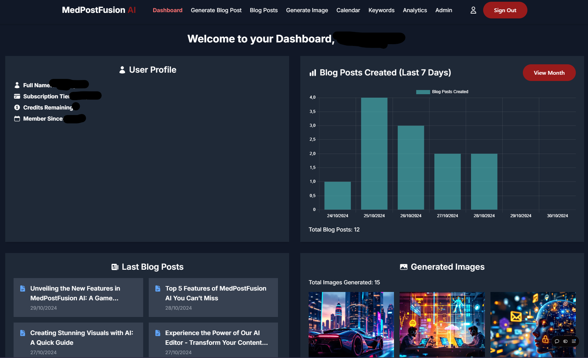Click document icon of Creating Stunning Visuals post

23,333
